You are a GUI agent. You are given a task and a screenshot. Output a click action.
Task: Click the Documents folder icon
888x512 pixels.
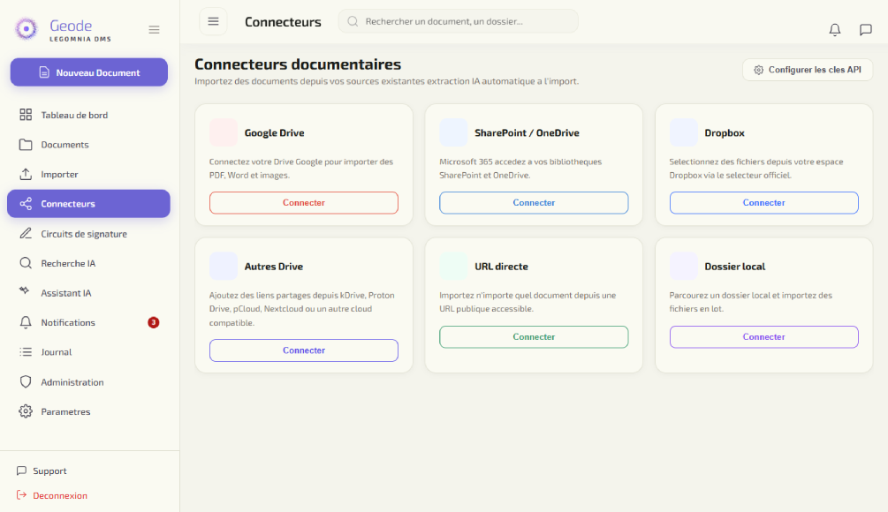coord(26,144)
